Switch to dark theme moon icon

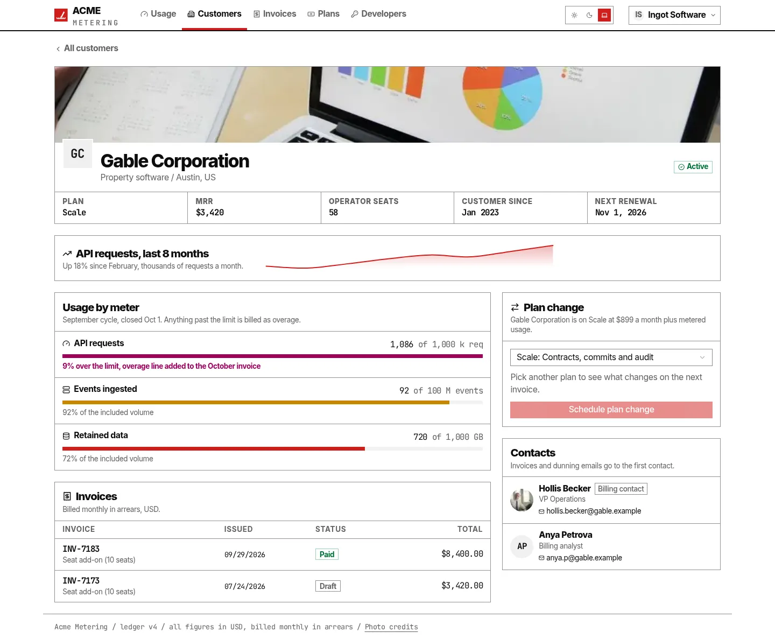pos(589,15)
